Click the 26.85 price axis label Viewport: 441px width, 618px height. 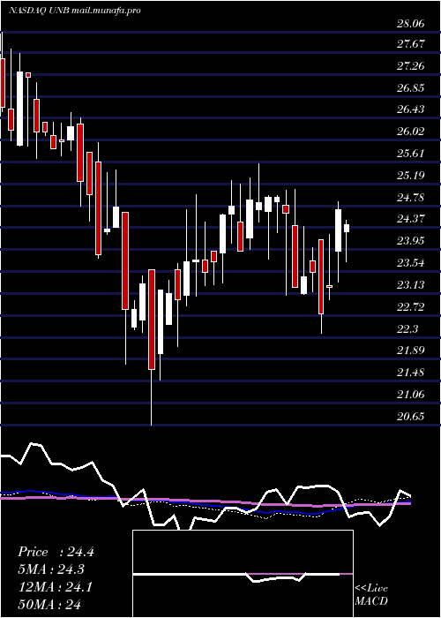[x=411, y=88]
